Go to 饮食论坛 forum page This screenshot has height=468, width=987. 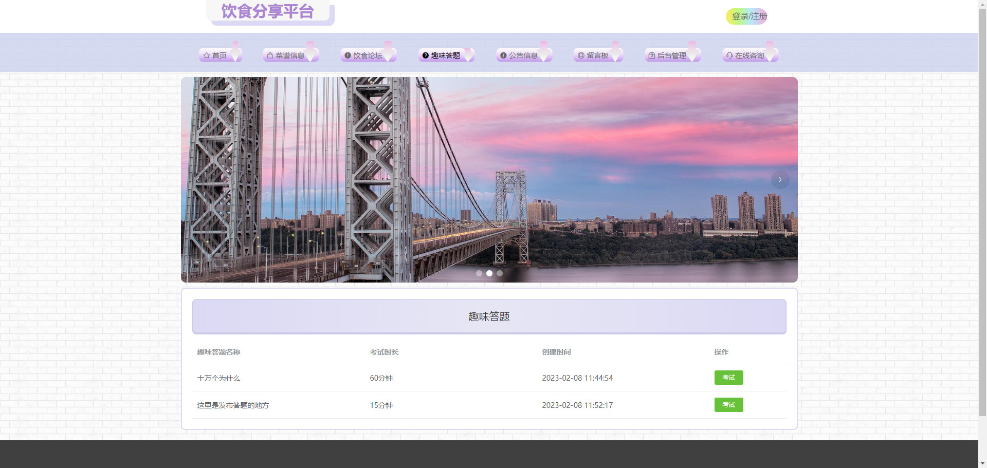(x=368, y=55)
